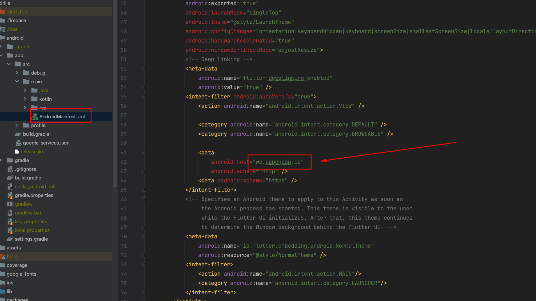This screenshot has width=536, height=301.
Task: Click the .gitignore file icon
Action: (x=10, y=169)
